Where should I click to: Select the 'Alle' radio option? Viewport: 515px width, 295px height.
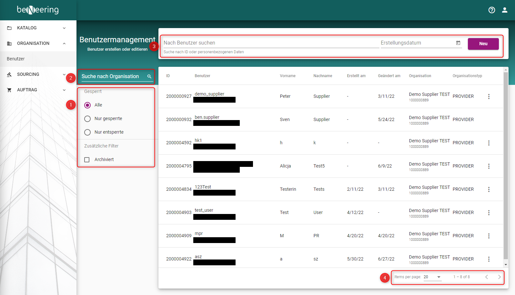(x=87, y=105)
